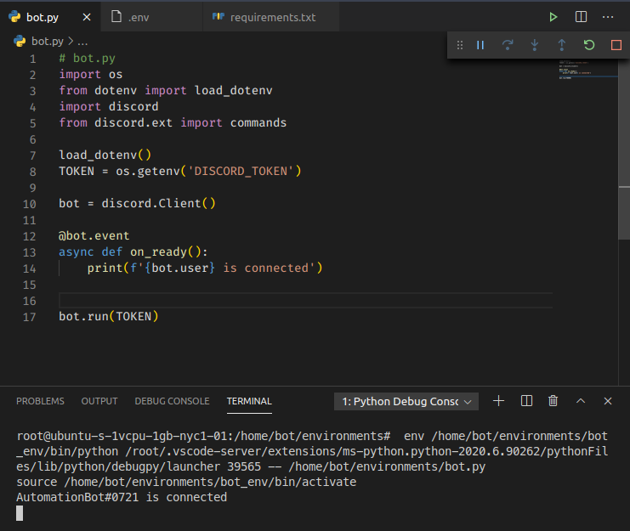
Task: Open editor More Actions ellipsis menu
Action: pyautogui.click(x=607, y=17)
